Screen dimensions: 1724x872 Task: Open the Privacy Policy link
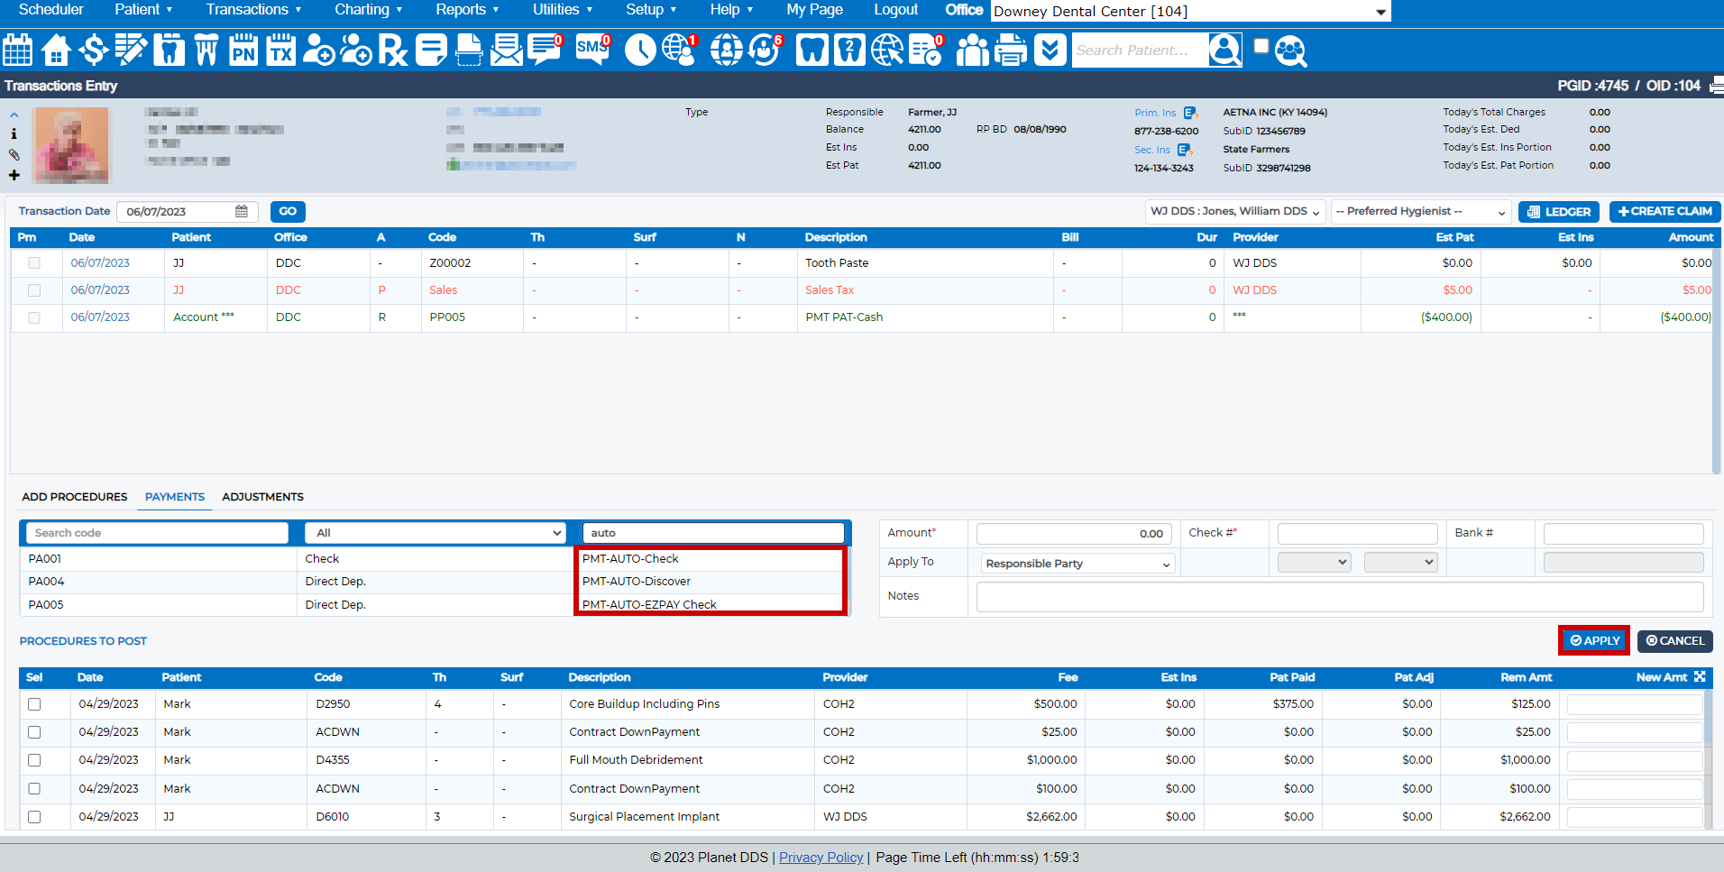point(821,857)
